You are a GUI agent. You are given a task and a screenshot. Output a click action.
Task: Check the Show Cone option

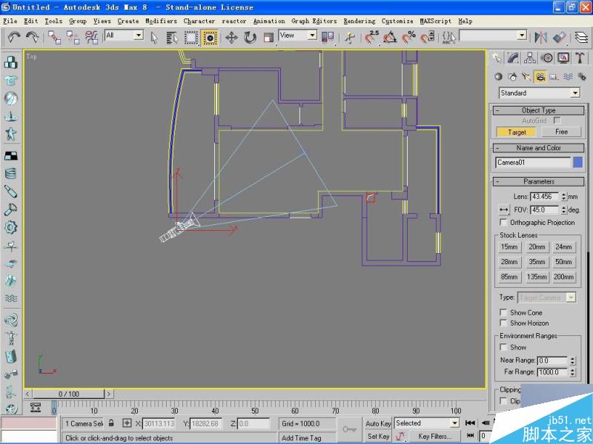click(504, 312)
